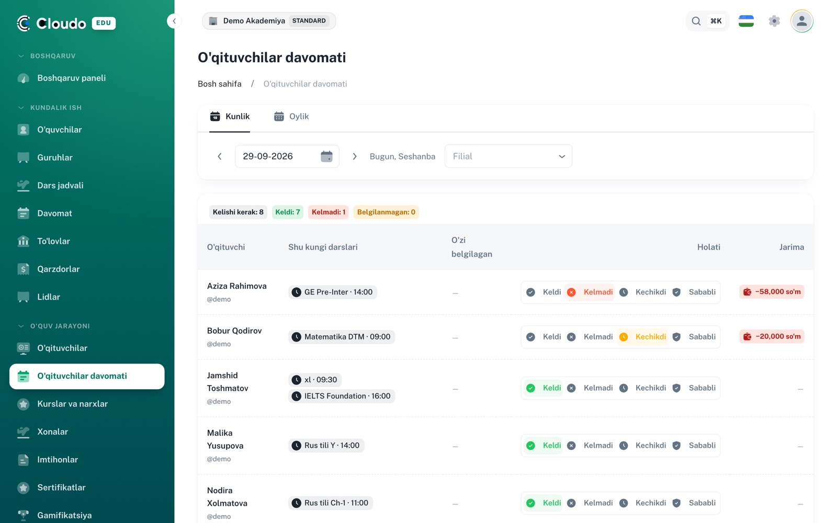Image resolution: width=837 pixels, height=523 pixels.
Task: Click the Imtihonlar document icon
Action: [x=24, y=460]
